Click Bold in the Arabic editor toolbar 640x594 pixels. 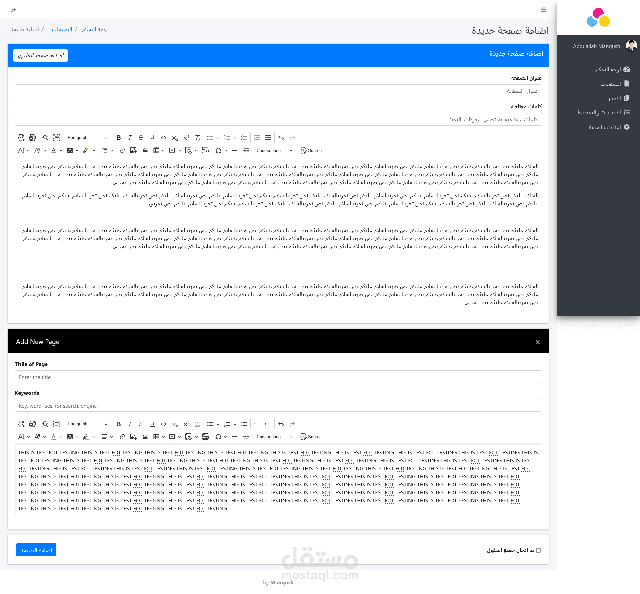pos(118,138)
